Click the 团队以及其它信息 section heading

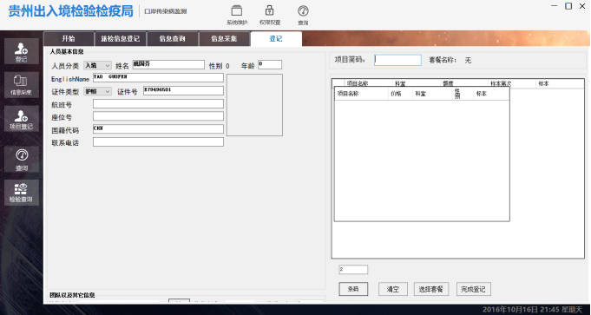[x=72, y=295]
